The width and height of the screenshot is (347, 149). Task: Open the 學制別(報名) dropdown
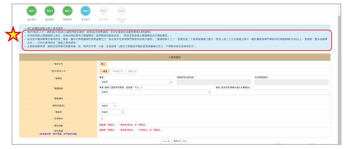click(108, 106)
